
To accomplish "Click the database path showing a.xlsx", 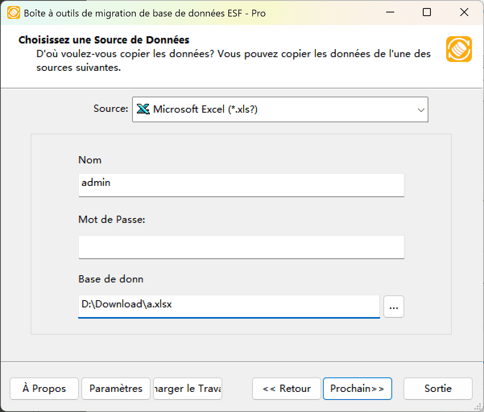I will click(229, 306).
